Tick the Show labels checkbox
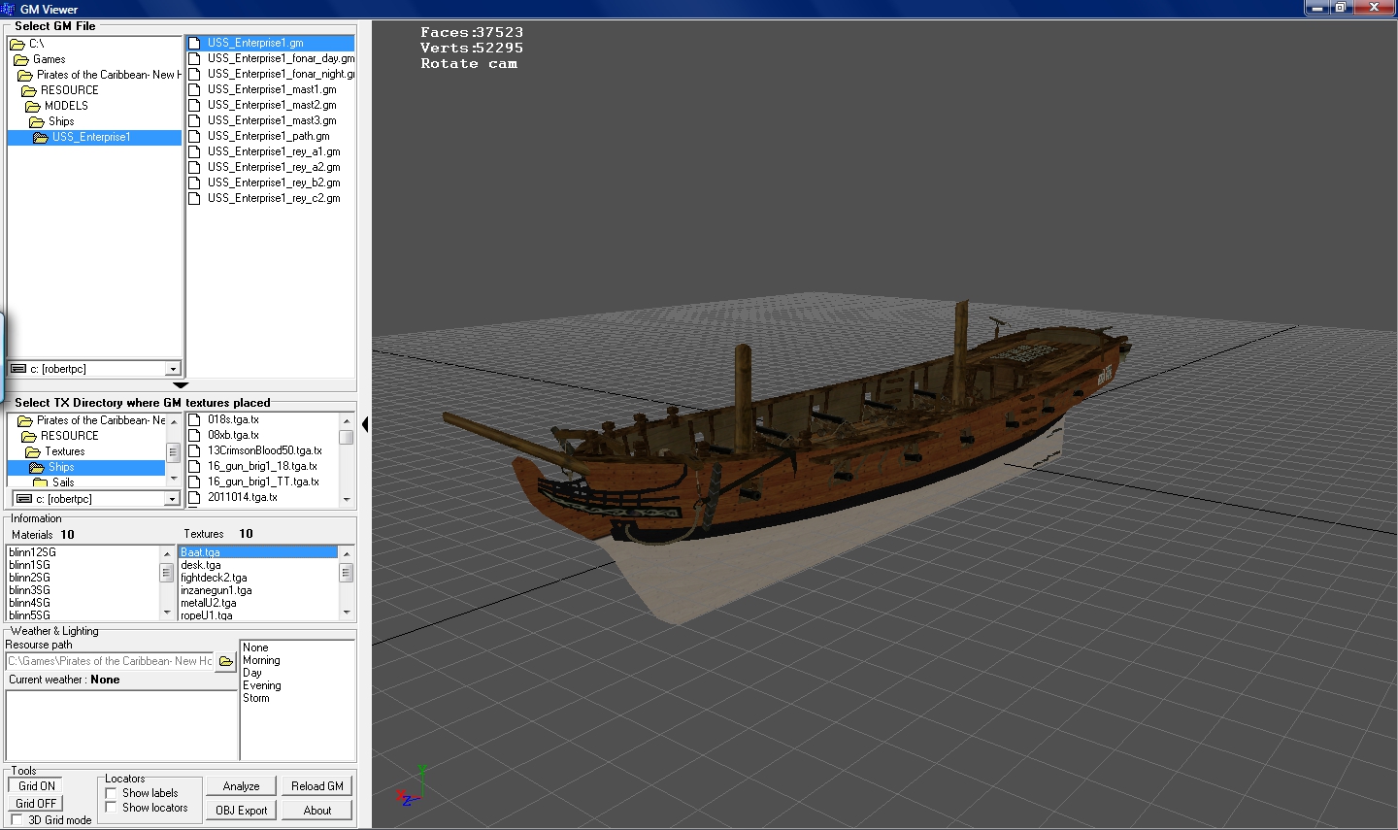The image size is (1398, 830). pyautogui.click(x=111, y=793)
